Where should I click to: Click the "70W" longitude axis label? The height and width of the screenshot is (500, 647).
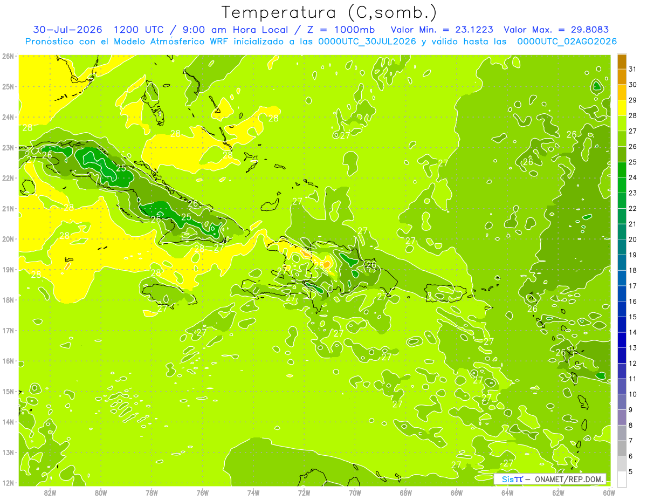[355, 492]
